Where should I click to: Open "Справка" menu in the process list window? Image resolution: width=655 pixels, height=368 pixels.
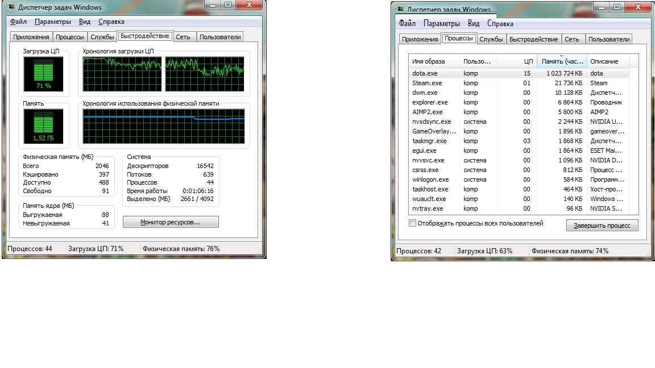pos(500,24)
